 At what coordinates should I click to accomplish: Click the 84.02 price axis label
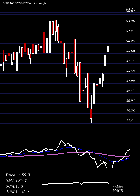click(130, 81)
